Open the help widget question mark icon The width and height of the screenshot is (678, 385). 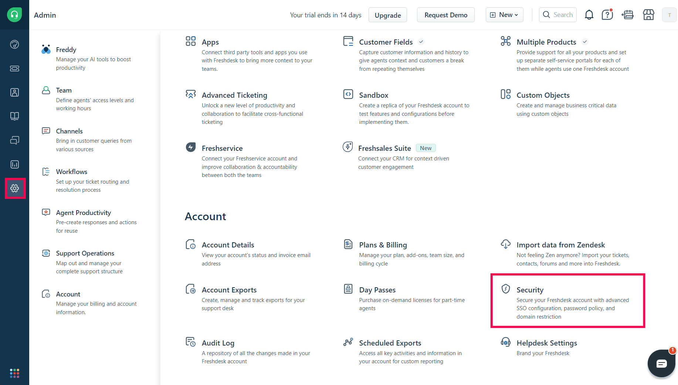607,15
